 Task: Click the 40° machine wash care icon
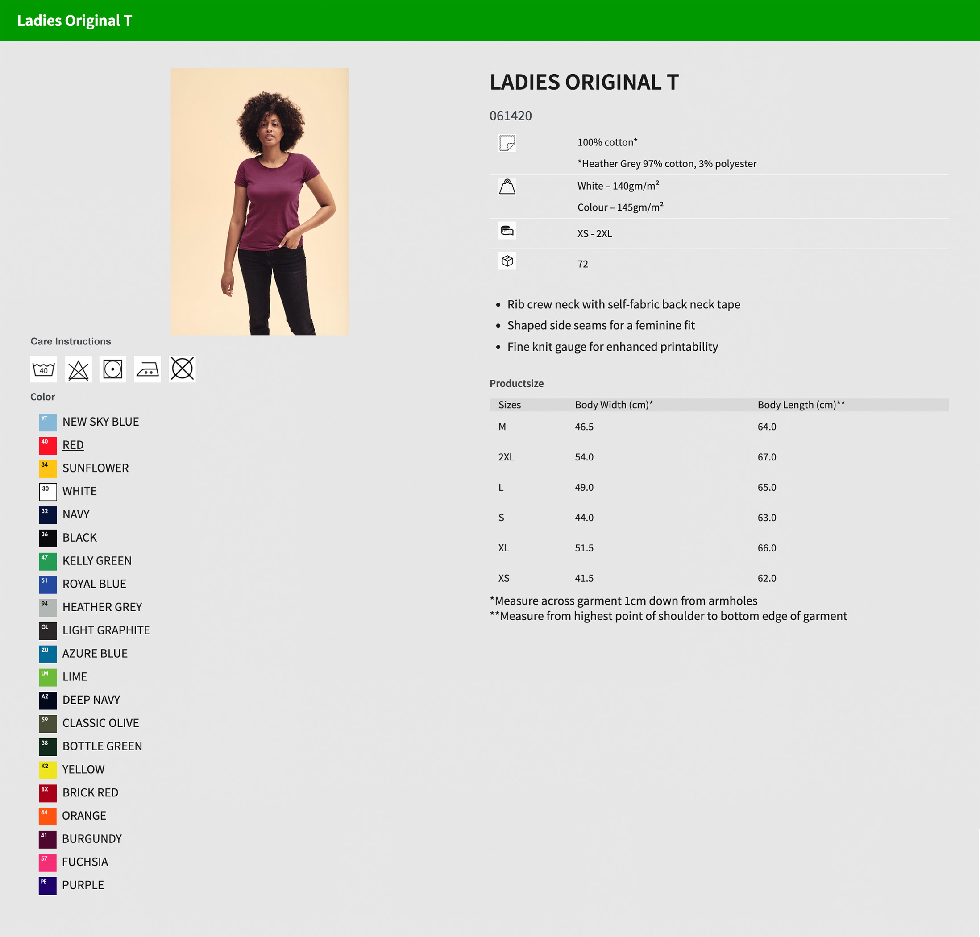tap(43, 369)
